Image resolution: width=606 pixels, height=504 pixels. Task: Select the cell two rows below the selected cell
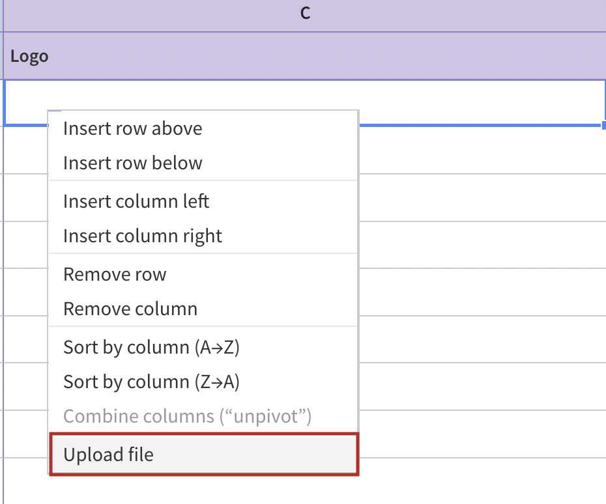[482, 197]
